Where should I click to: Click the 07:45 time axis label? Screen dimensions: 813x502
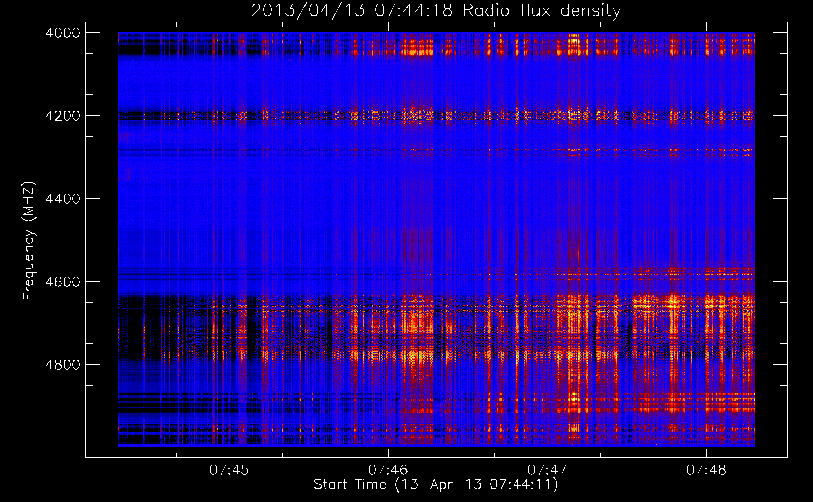(x=229, y=470)
